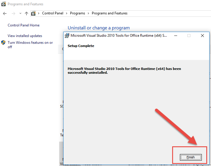The image size is (211, 166).
Task: Expand the chevron after Control Panel breadcrumb
Action: tap(66, 14)
